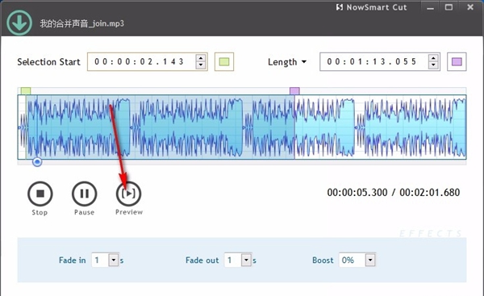This screenshot has width=484, height=296.
Task: Expand the Fade in seconds dropdown
Action: 114,260
